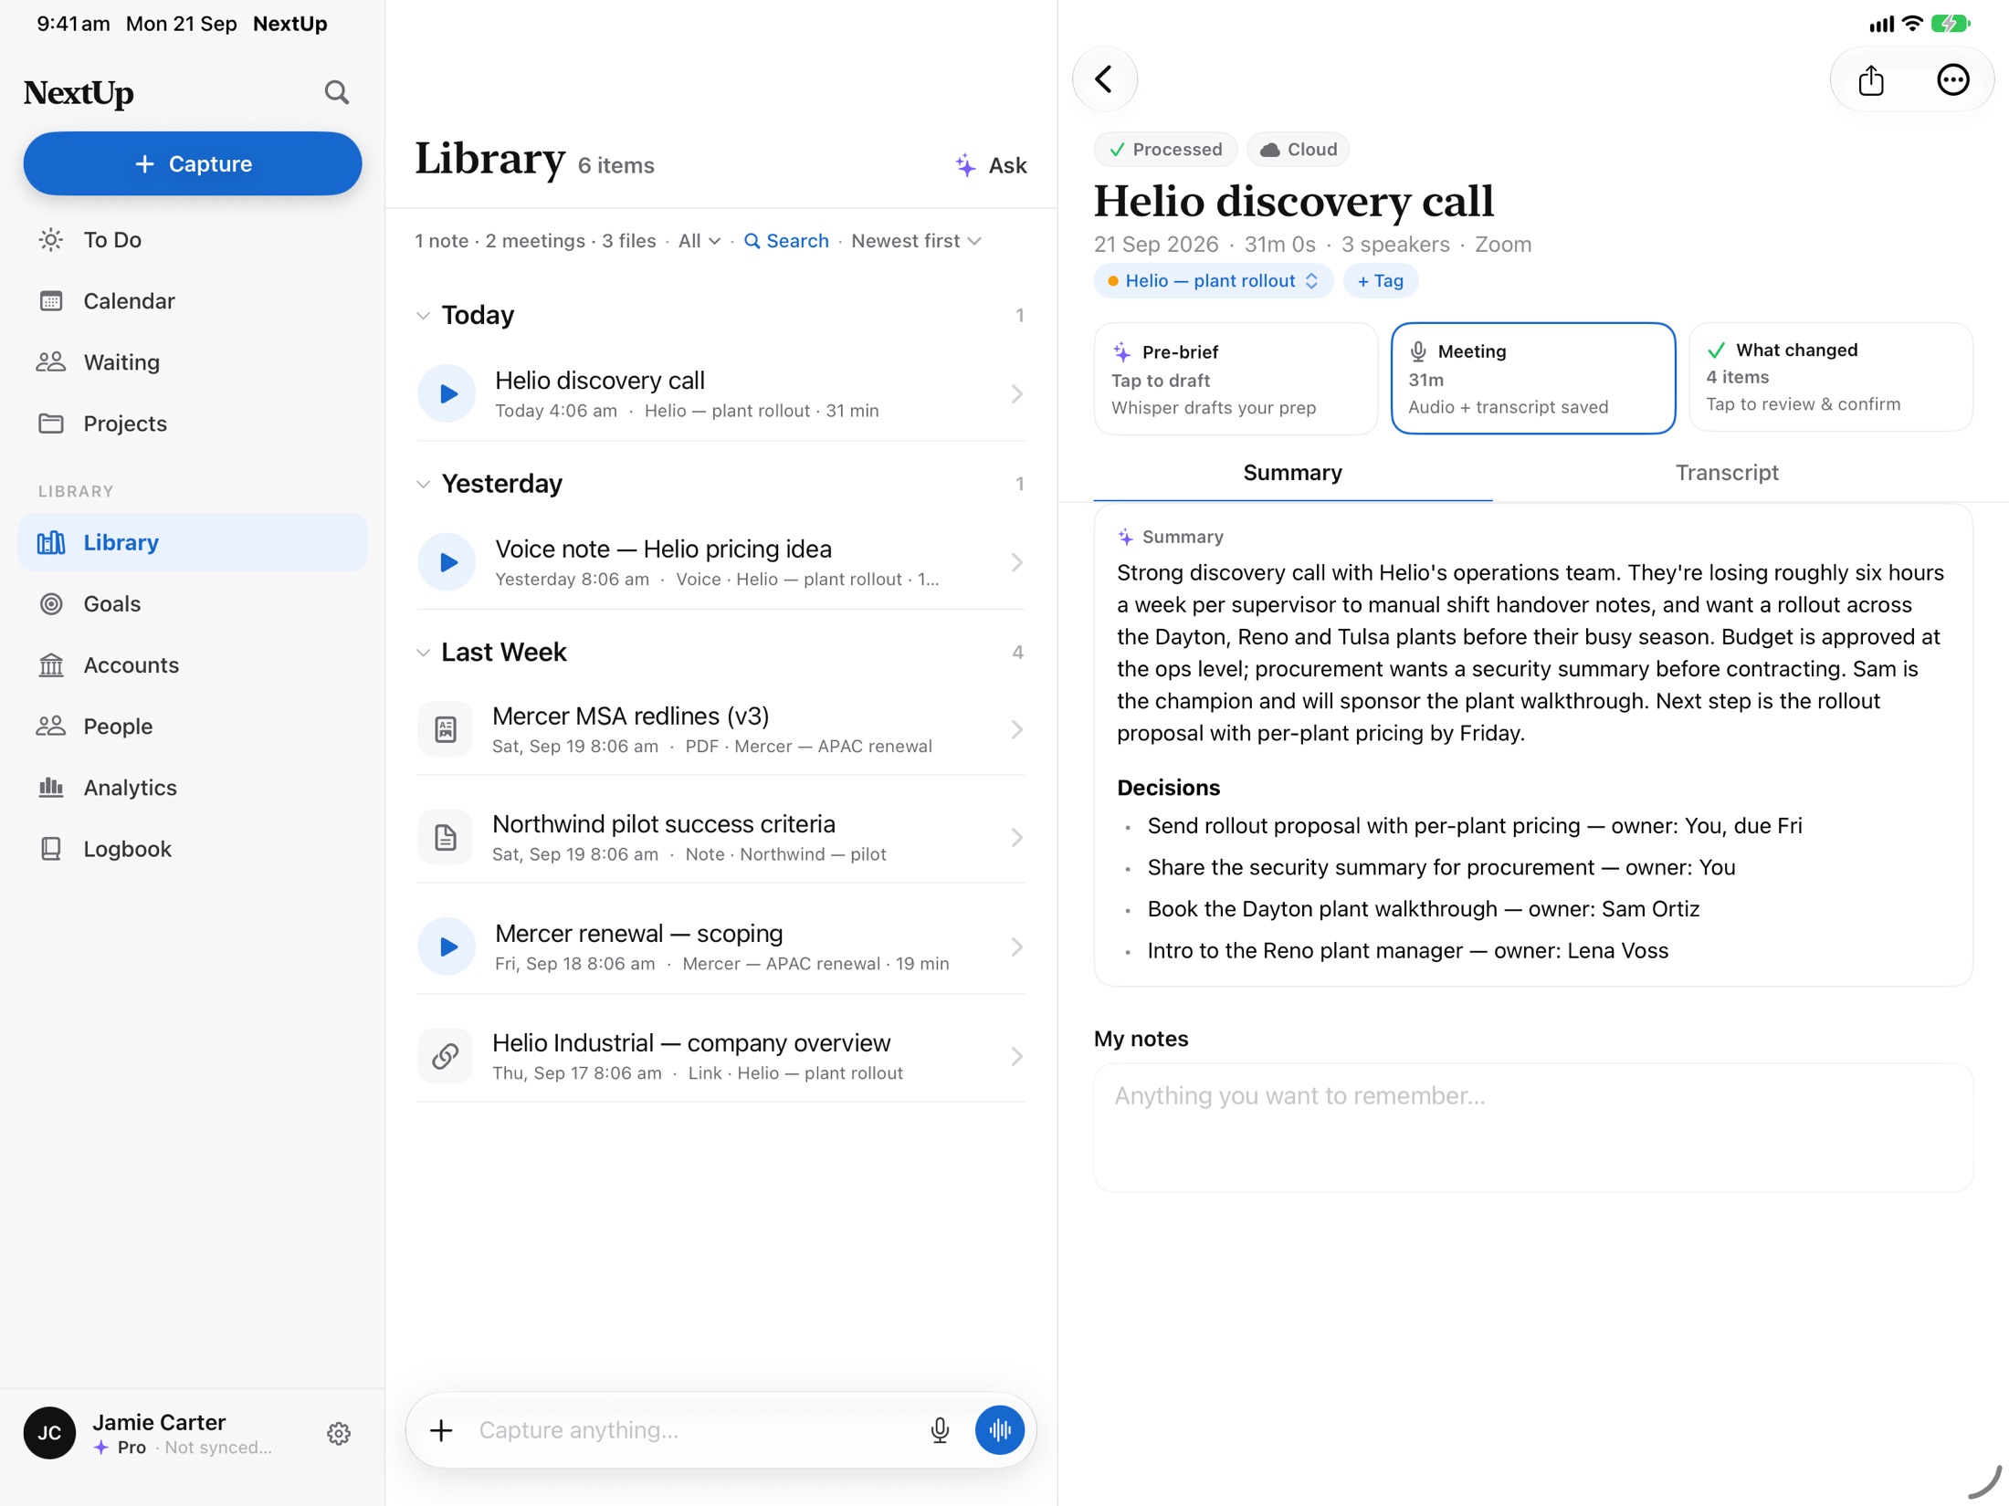Viewport: 2009px width, 1506px height.
Task: Start recording with the blue waveform button
Action: 999,1429
